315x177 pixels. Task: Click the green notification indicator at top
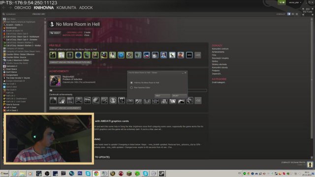(282, 2)
